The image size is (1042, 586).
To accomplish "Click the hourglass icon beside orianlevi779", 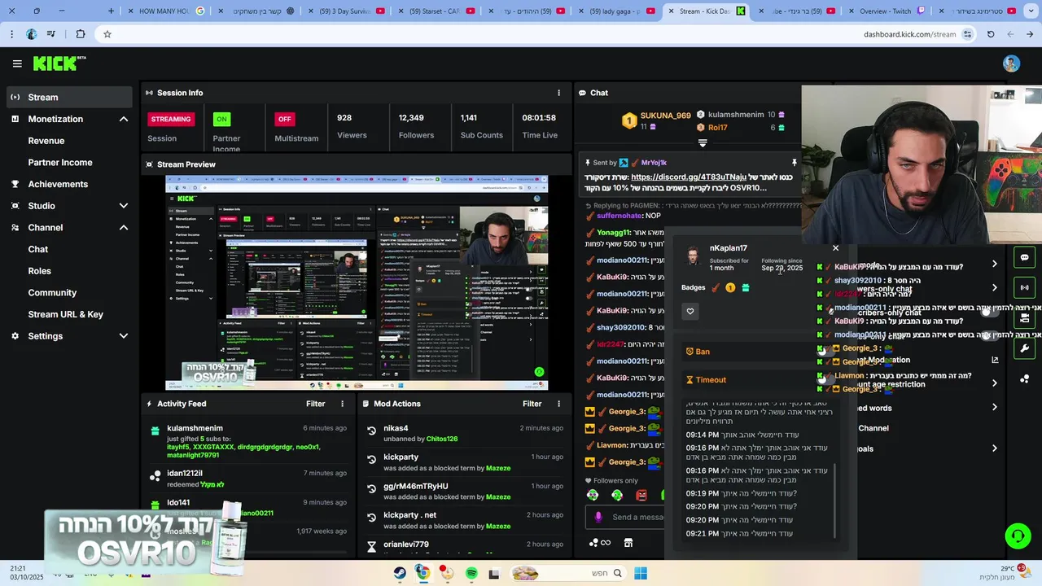I will pyautogui.click(x=372, y=546).
